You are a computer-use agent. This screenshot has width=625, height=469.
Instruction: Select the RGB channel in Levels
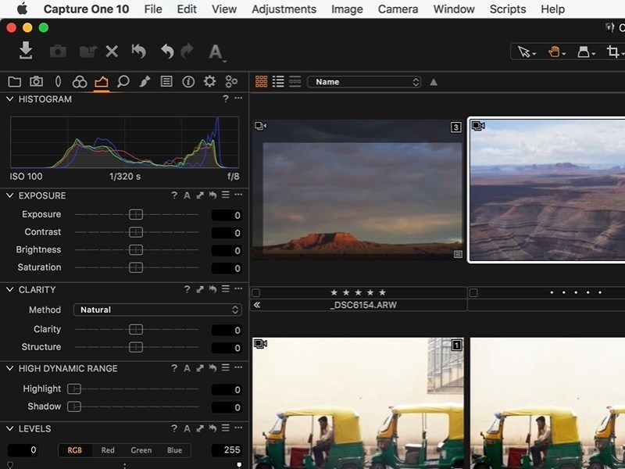tap(75, 450)
